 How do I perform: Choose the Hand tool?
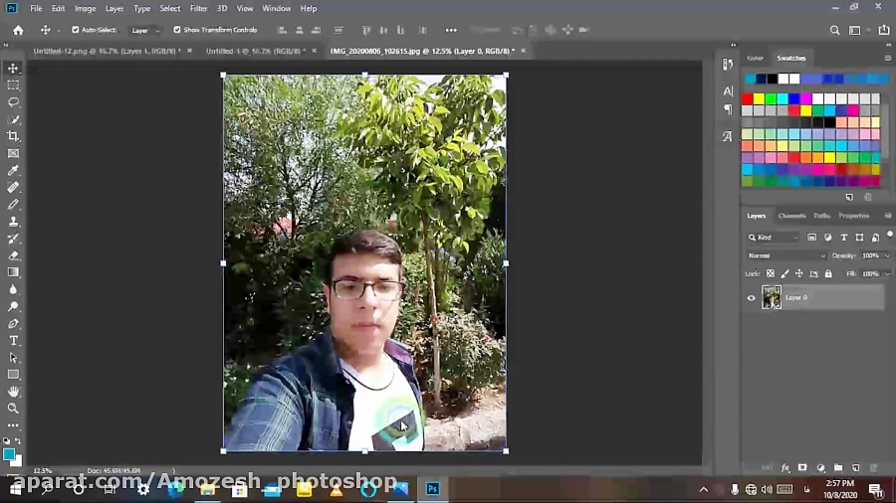[13, 392]
